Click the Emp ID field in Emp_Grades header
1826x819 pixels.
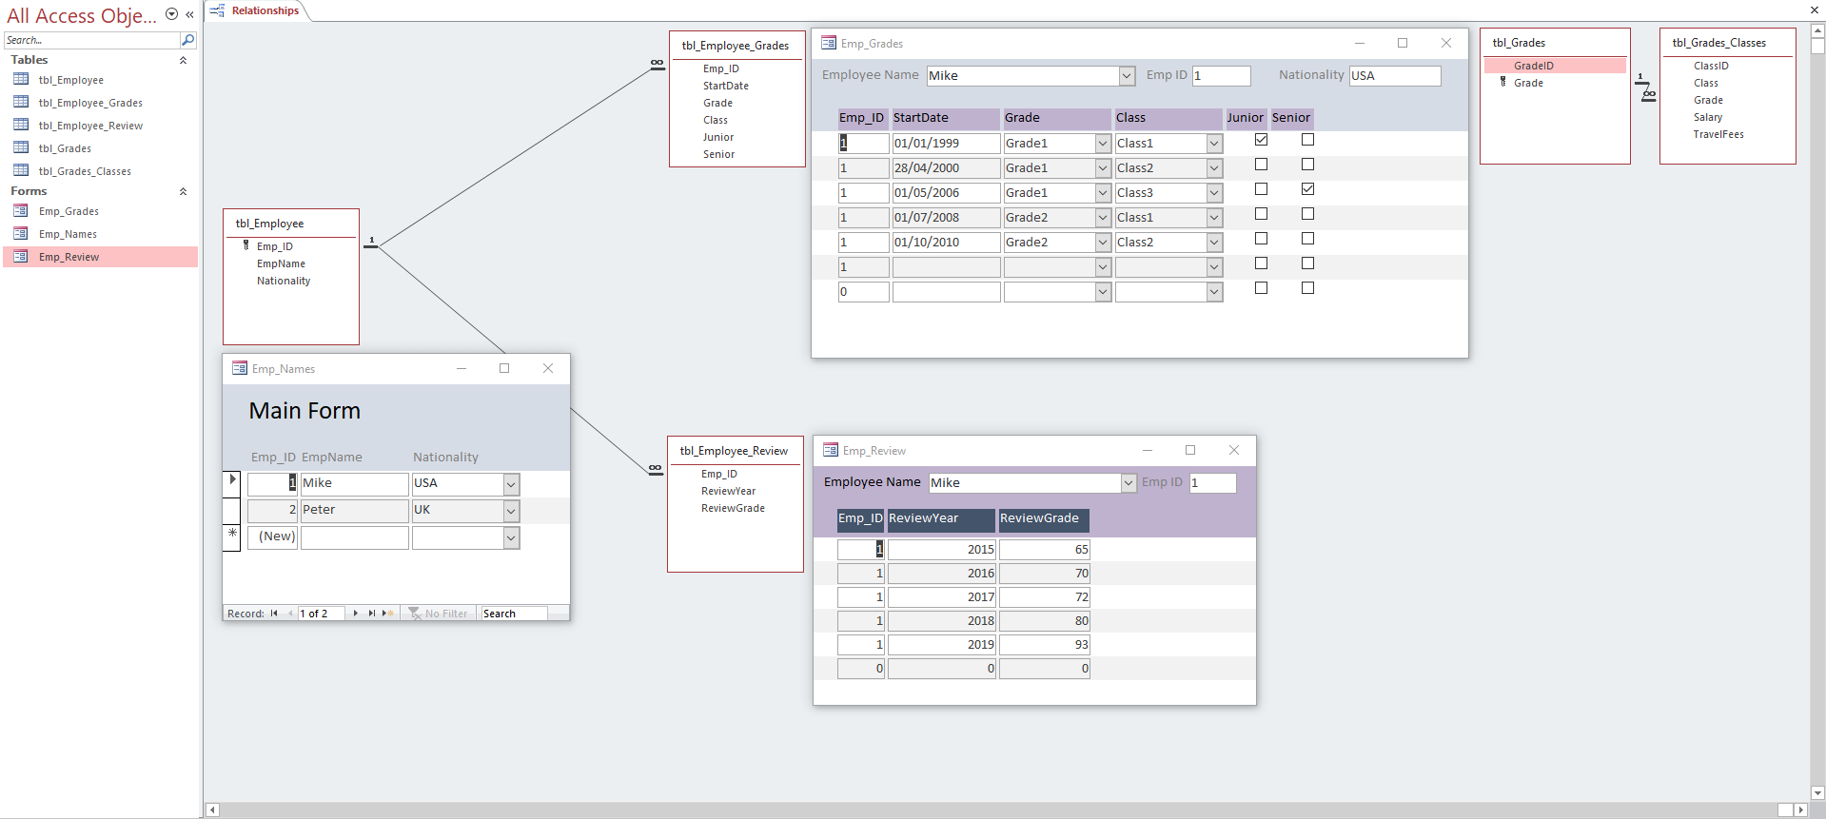pos(1221,75)
